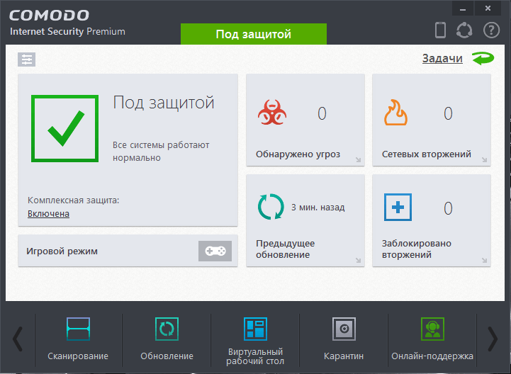Minimize the Comodo window
511x374 pixels.
point(463,8)
